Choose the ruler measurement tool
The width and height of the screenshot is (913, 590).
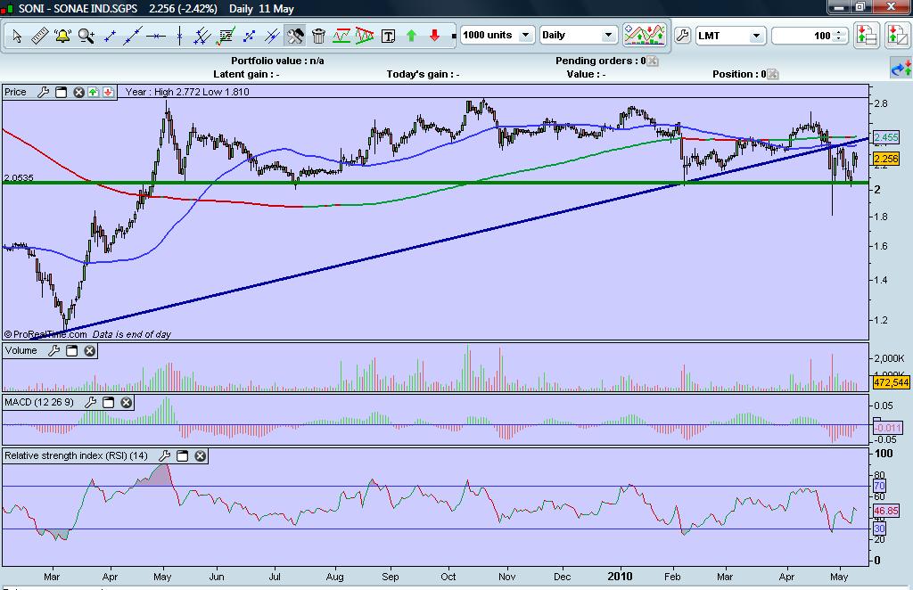pyautogui.click(x=39, y=36)
